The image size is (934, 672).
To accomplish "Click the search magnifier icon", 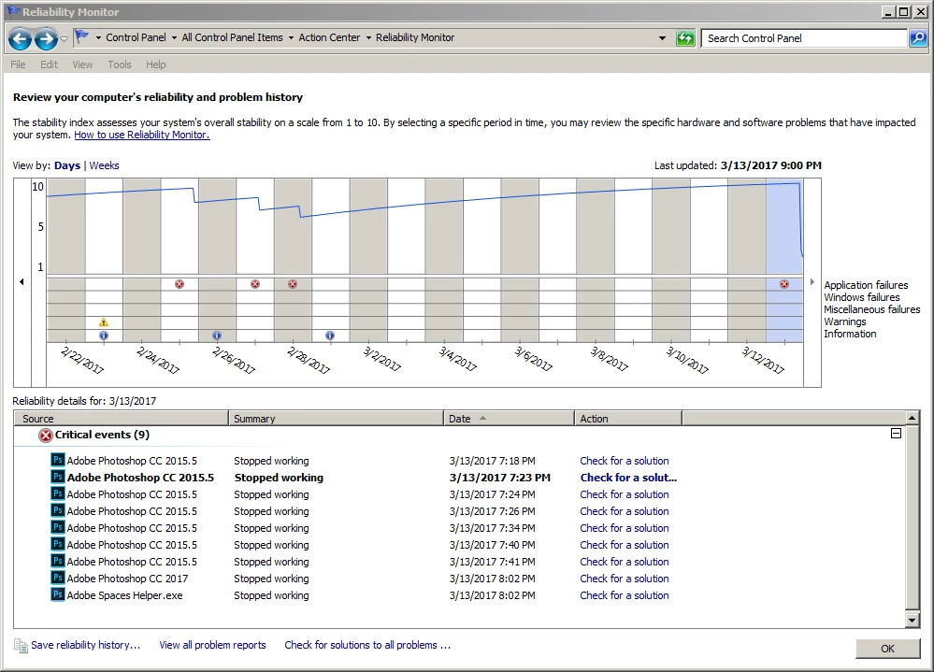I will (918, 38).
